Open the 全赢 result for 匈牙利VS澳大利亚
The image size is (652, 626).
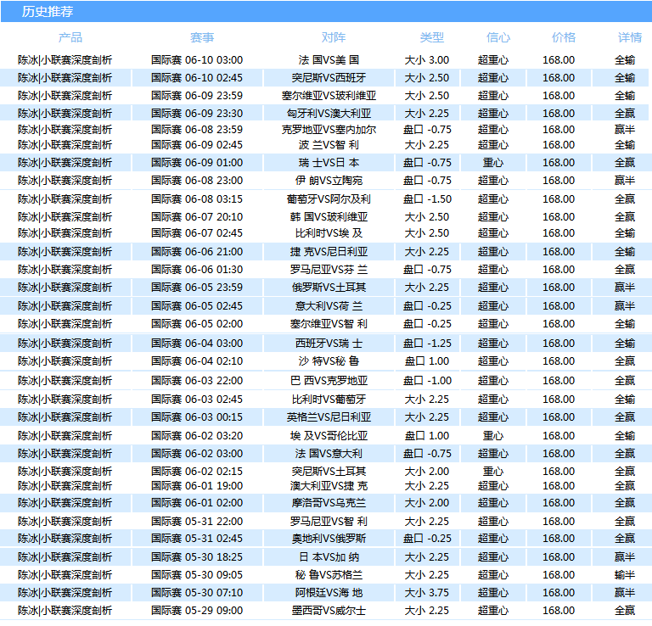(625, 114)
